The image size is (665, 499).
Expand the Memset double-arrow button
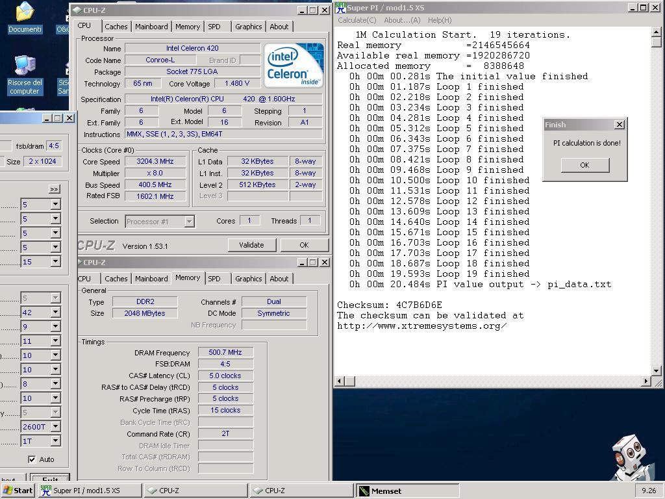[55, 189]
